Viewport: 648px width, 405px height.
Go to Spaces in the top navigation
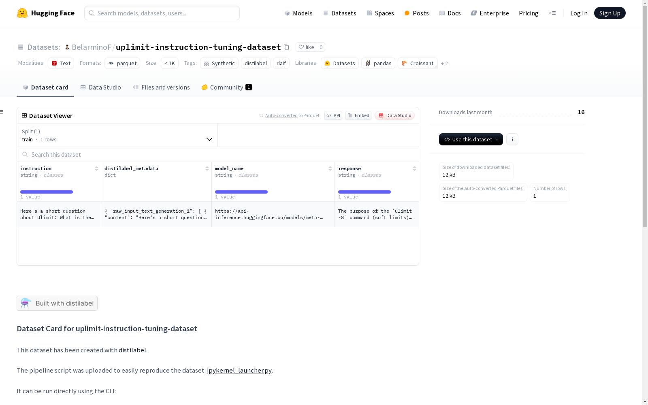pos(380,13)
